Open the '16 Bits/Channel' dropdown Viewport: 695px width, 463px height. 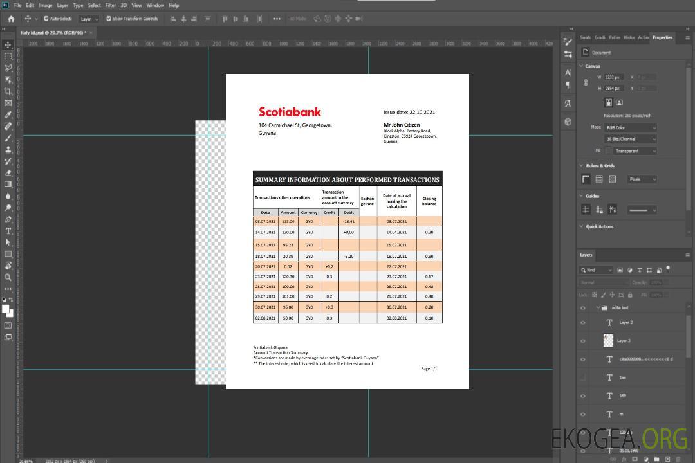630,139
